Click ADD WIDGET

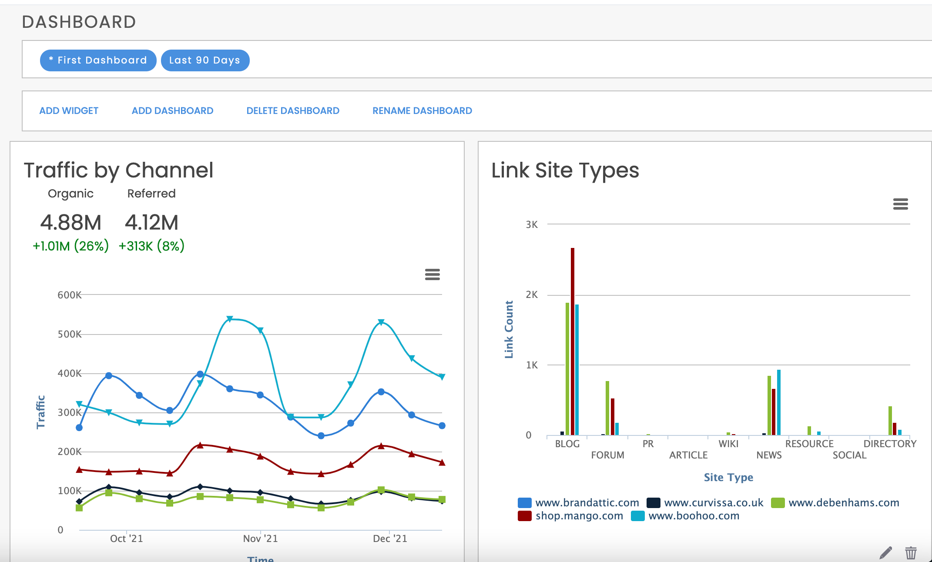(69, 111)
